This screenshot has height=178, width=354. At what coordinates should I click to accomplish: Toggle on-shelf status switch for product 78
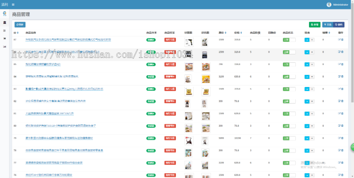click(x=289, y=151)
